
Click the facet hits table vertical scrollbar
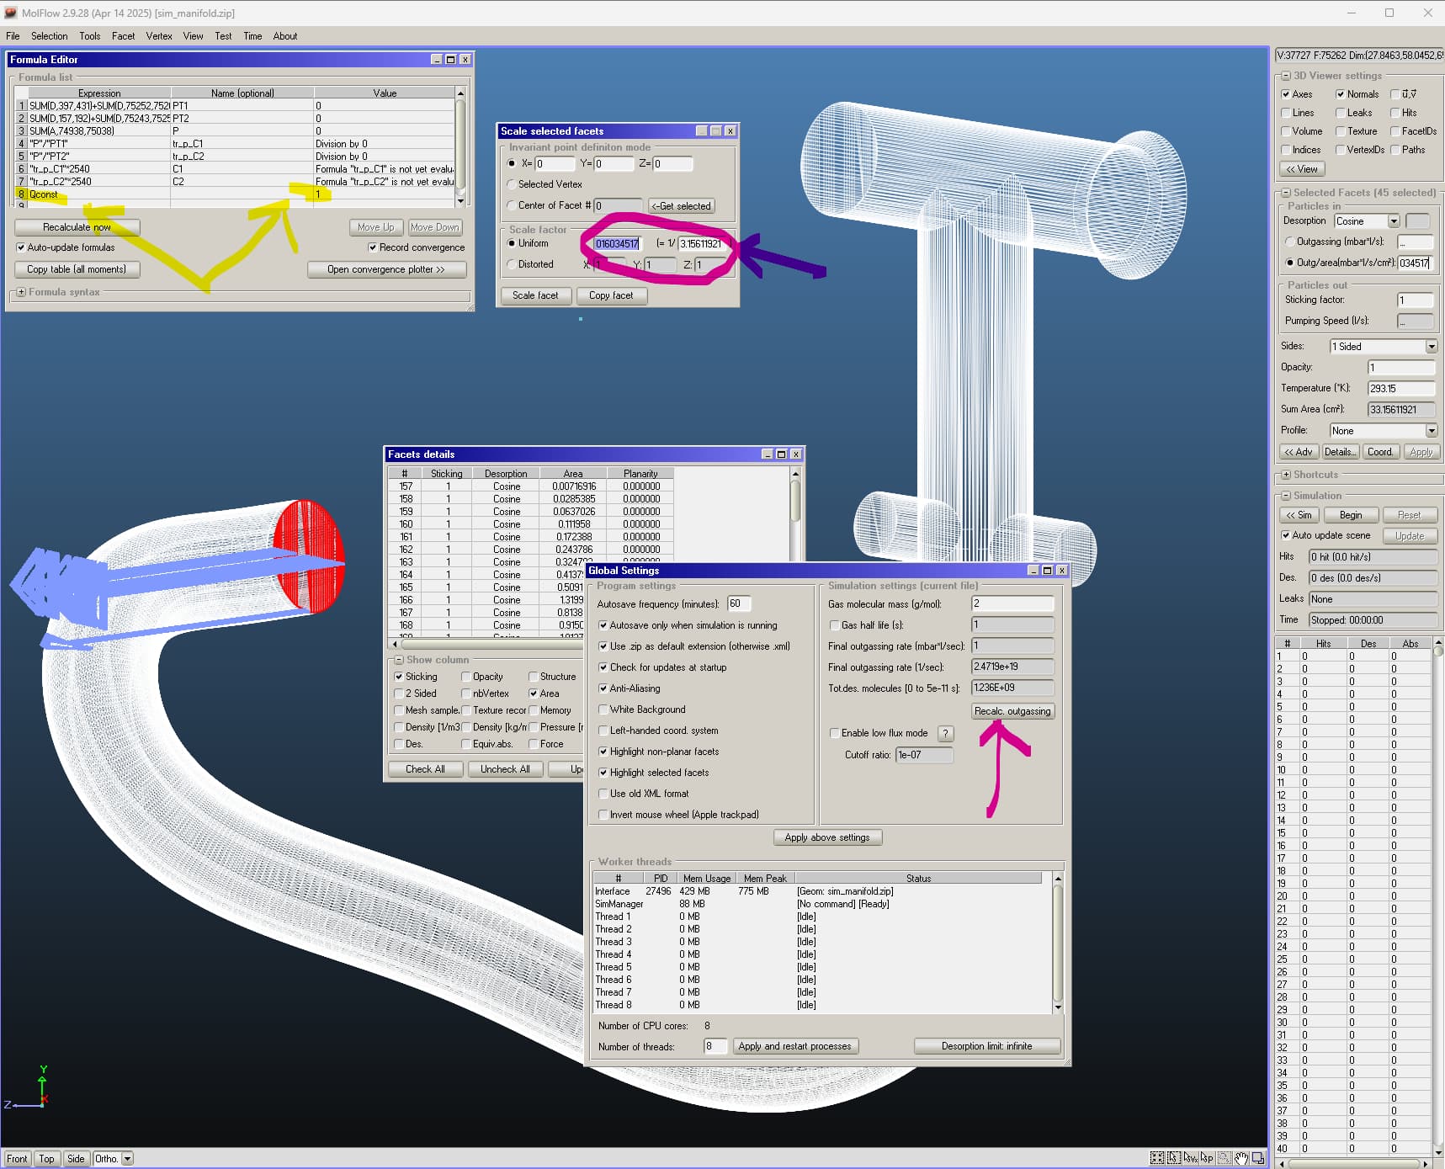(x=1438, y=896)
